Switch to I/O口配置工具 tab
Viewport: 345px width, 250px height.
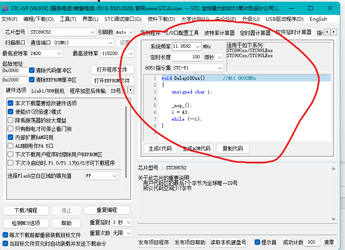click(182, 33)
